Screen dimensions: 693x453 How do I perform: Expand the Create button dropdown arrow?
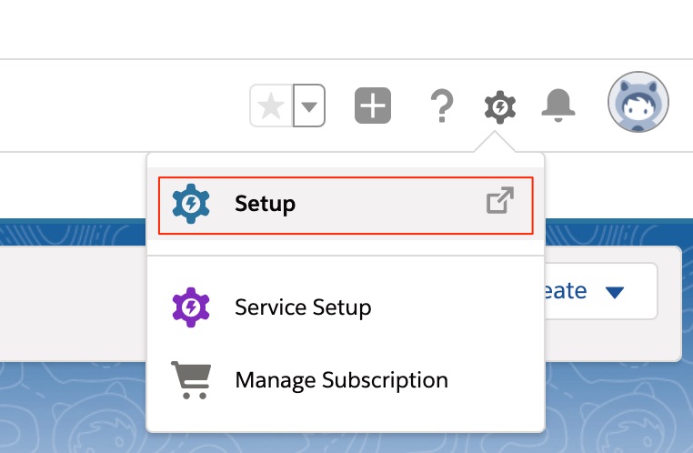616,292
